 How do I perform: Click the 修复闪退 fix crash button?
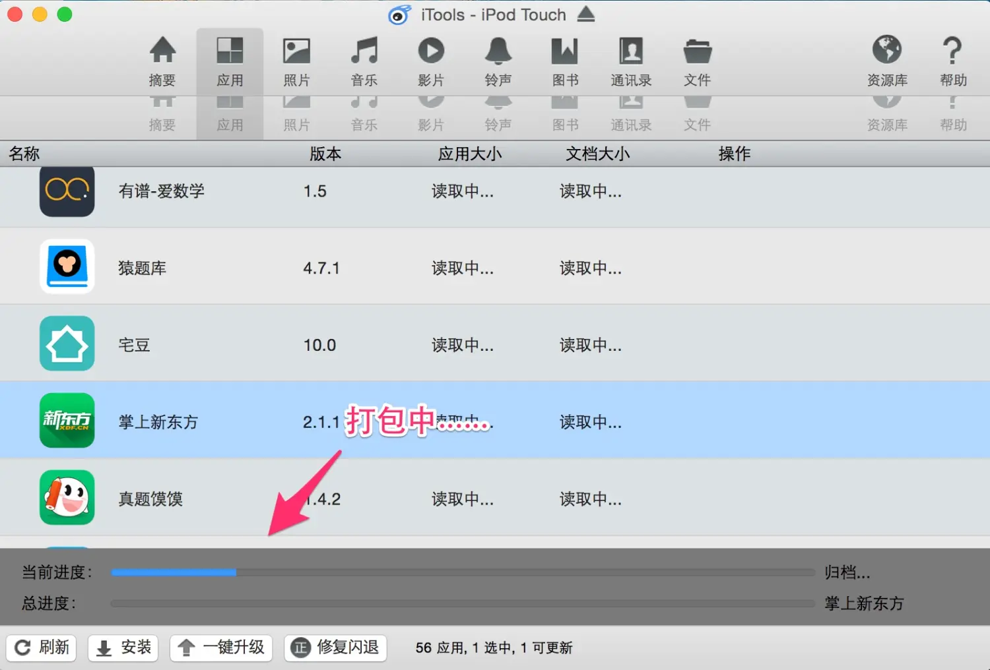[x=336, y=648]
